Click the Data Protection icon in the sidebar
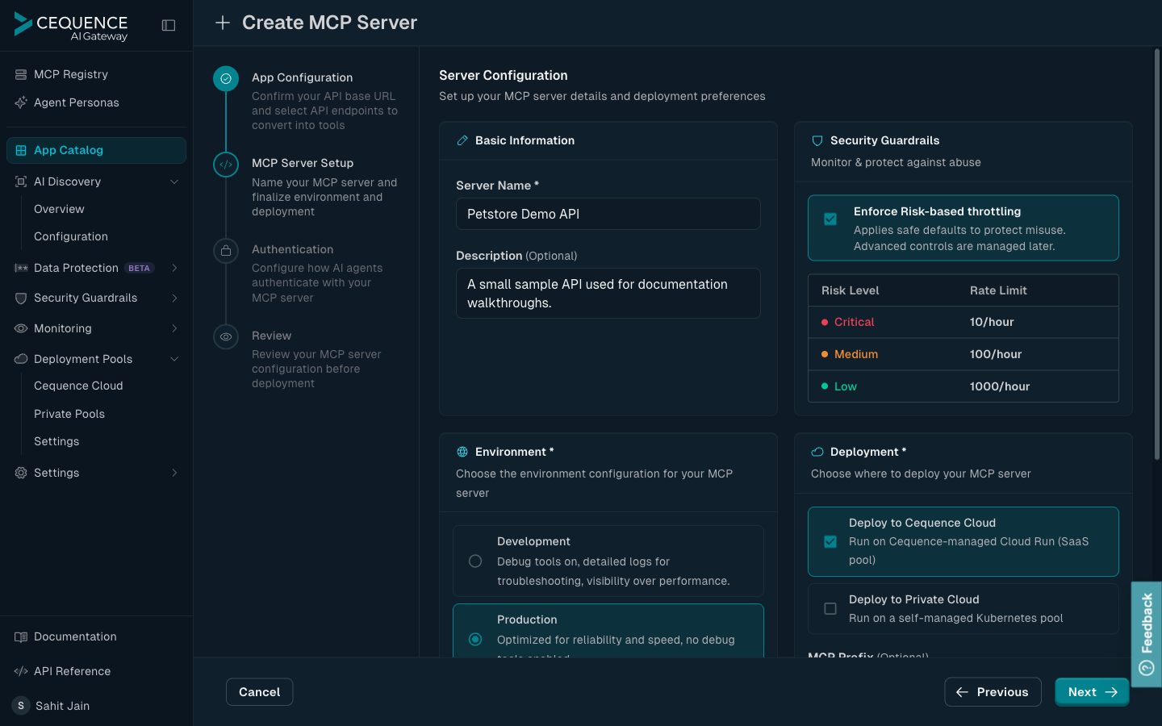 coord(21,268)
